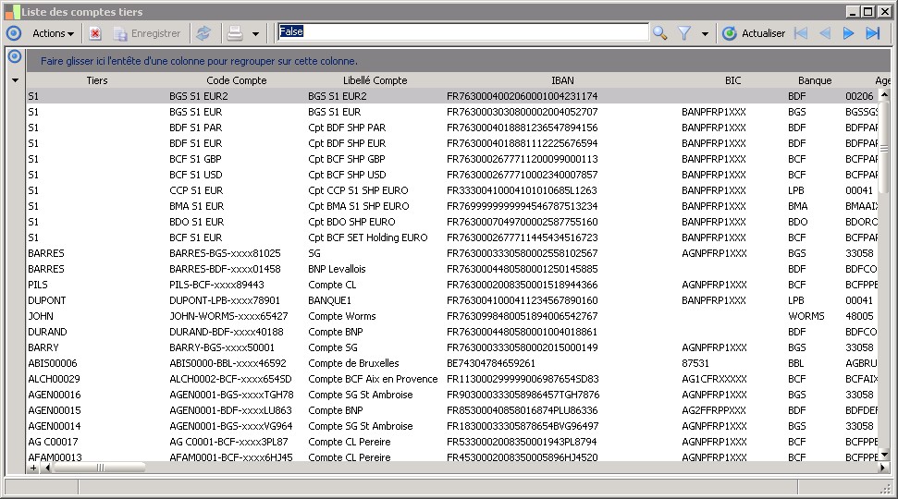Click the red delete record icon
This screenshot has height=499, width=898.
coord(95,33)
